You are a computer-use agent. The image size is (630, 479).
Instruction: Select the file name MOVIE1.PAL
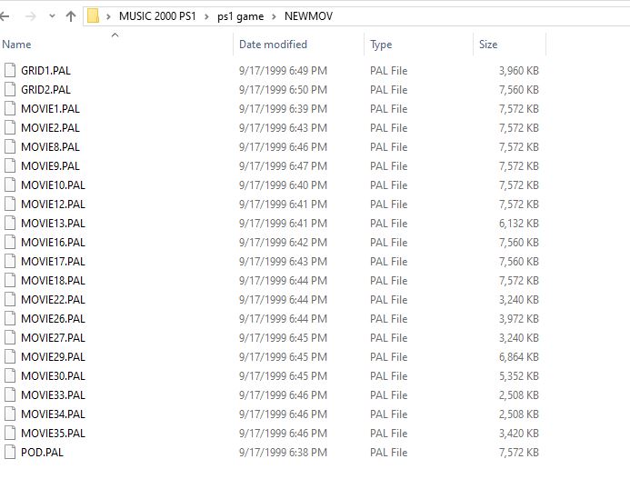[51, 109]
